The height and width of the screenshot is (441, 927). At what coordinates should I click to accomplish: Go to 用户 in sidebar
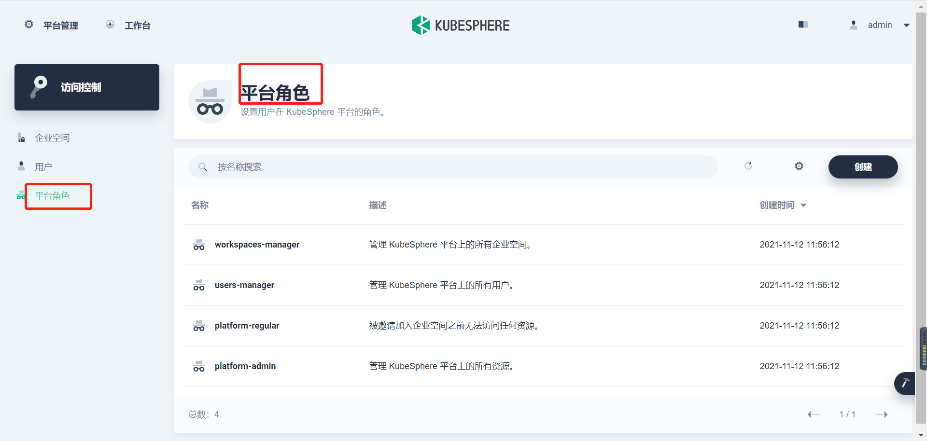pyautogui.click(x=43, y=167)
